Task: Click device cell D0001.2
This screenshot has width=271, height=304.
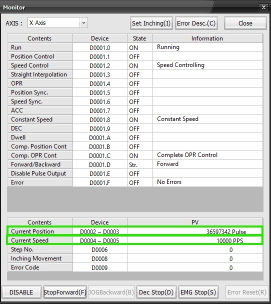Action: coord(99,65)
